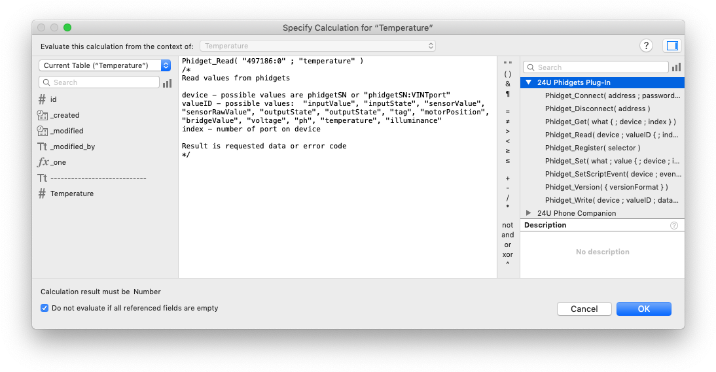This screenshot has width=716, height=372.
Task: Click the OK button
Action: pyautogui.click(x=643, y=309)
